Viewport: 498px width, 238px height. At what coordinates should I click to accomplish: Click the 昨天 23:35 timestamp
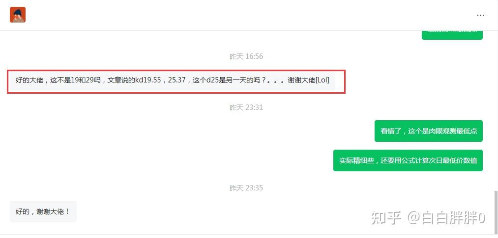246,188
